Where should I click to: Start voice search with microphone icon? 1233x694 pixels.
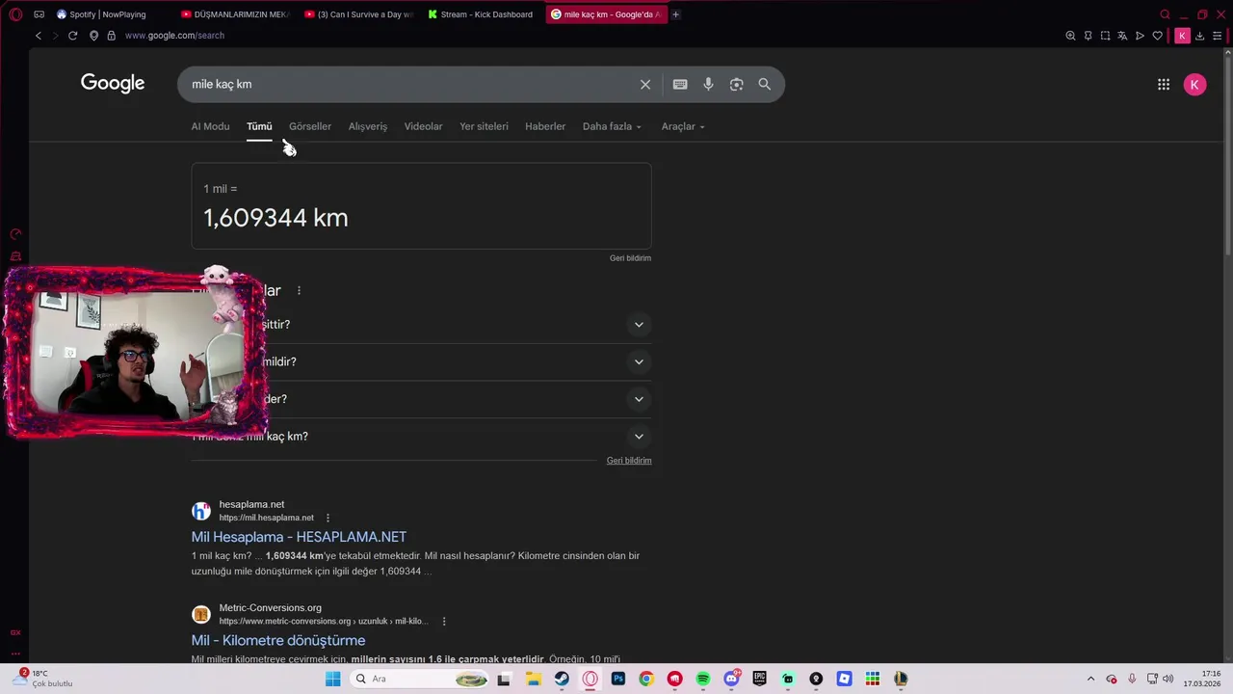[x=708, y=85]
